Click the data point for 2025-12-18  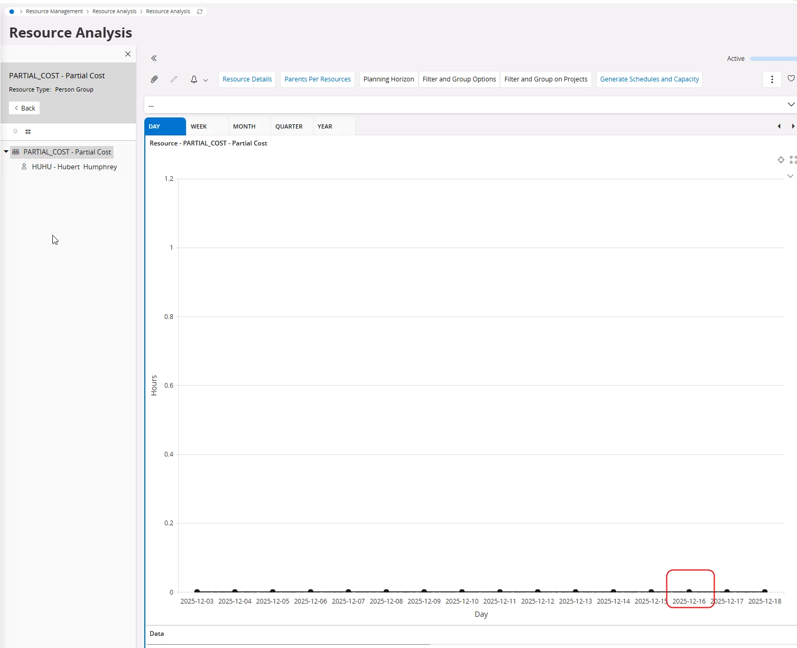coord(765,591)
